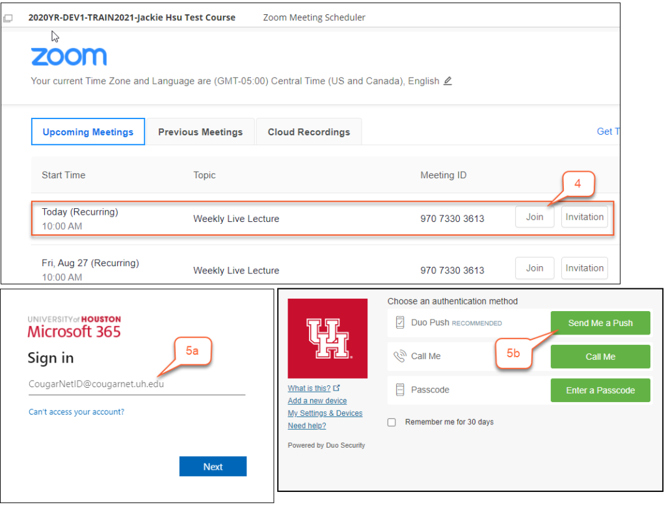This screenshot has height=505, width=666.
Task: Click University of Houston Microsoft 365 logo
Action: tap(74, 327)
